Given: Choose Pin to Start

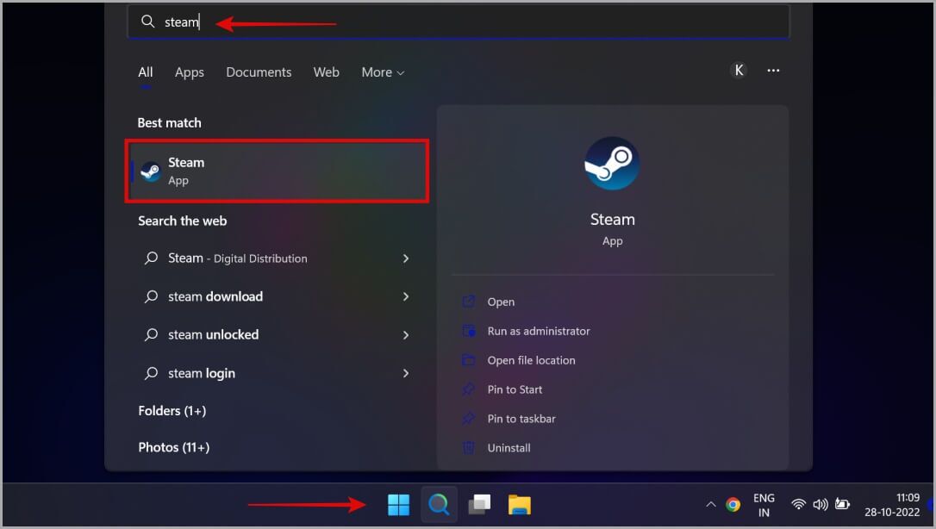Looking at the screenshot, I should pyautogui.click(x=515, y=389).
